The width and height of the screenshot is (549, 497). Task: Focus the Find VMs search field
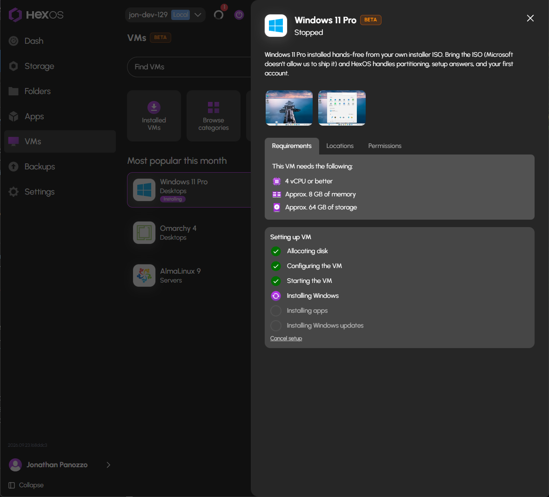click(x=189, y=67)
